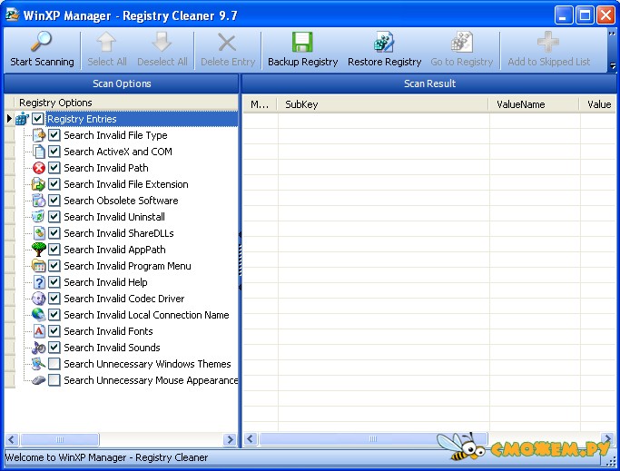Click the Invalid File Type icon
This screenshot has height=471, width=620.
click(39, 135)
